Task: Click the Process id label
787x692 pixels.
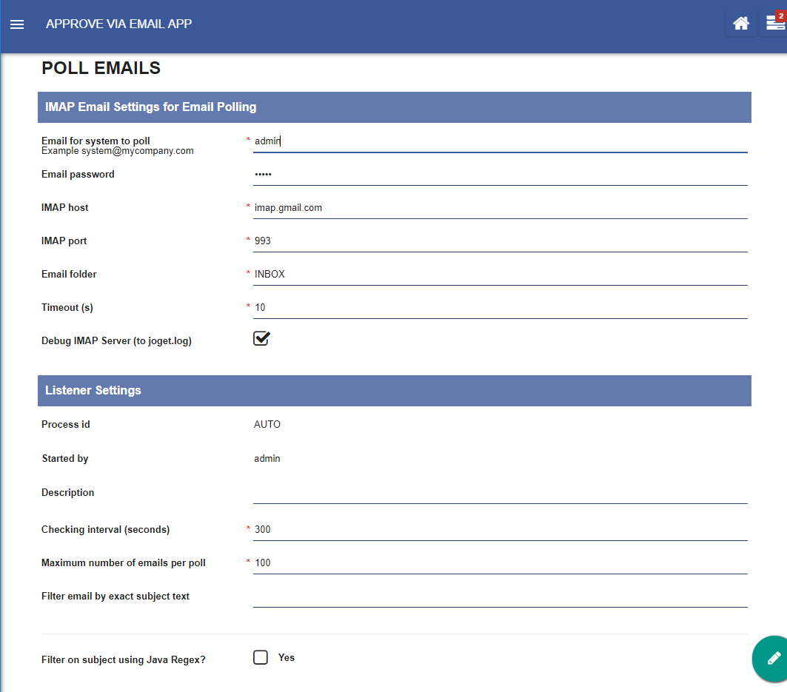Action: 66,425
